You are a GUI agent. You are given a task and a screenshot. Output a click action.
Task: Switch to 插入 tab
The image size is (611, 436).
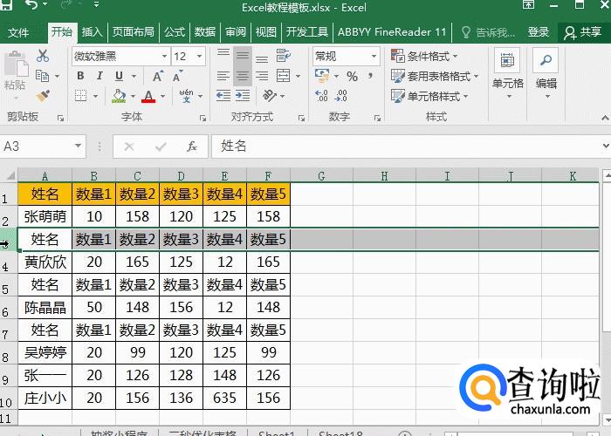(x=92, y=32)
